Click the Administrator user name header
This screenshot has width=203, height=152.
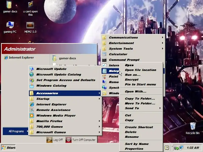[x=20, y=49]
